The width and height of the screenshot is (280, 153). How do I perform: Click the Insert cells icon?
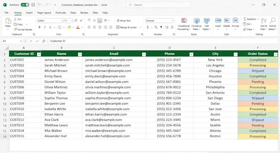(x=218, y=21)
